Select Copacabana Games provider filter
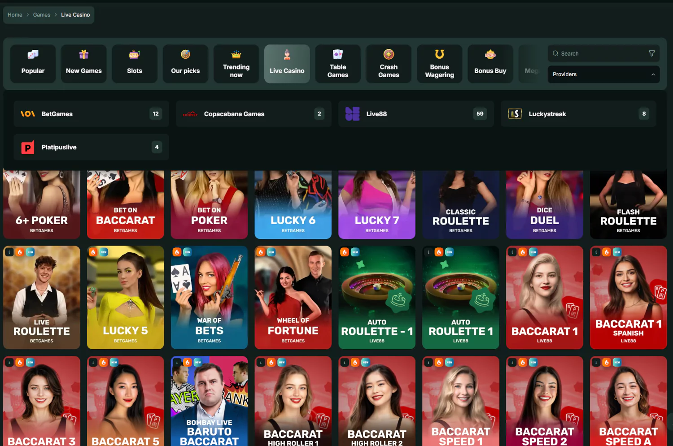The height and width of the screenshot is (446, 673). [x=253, y=114]
